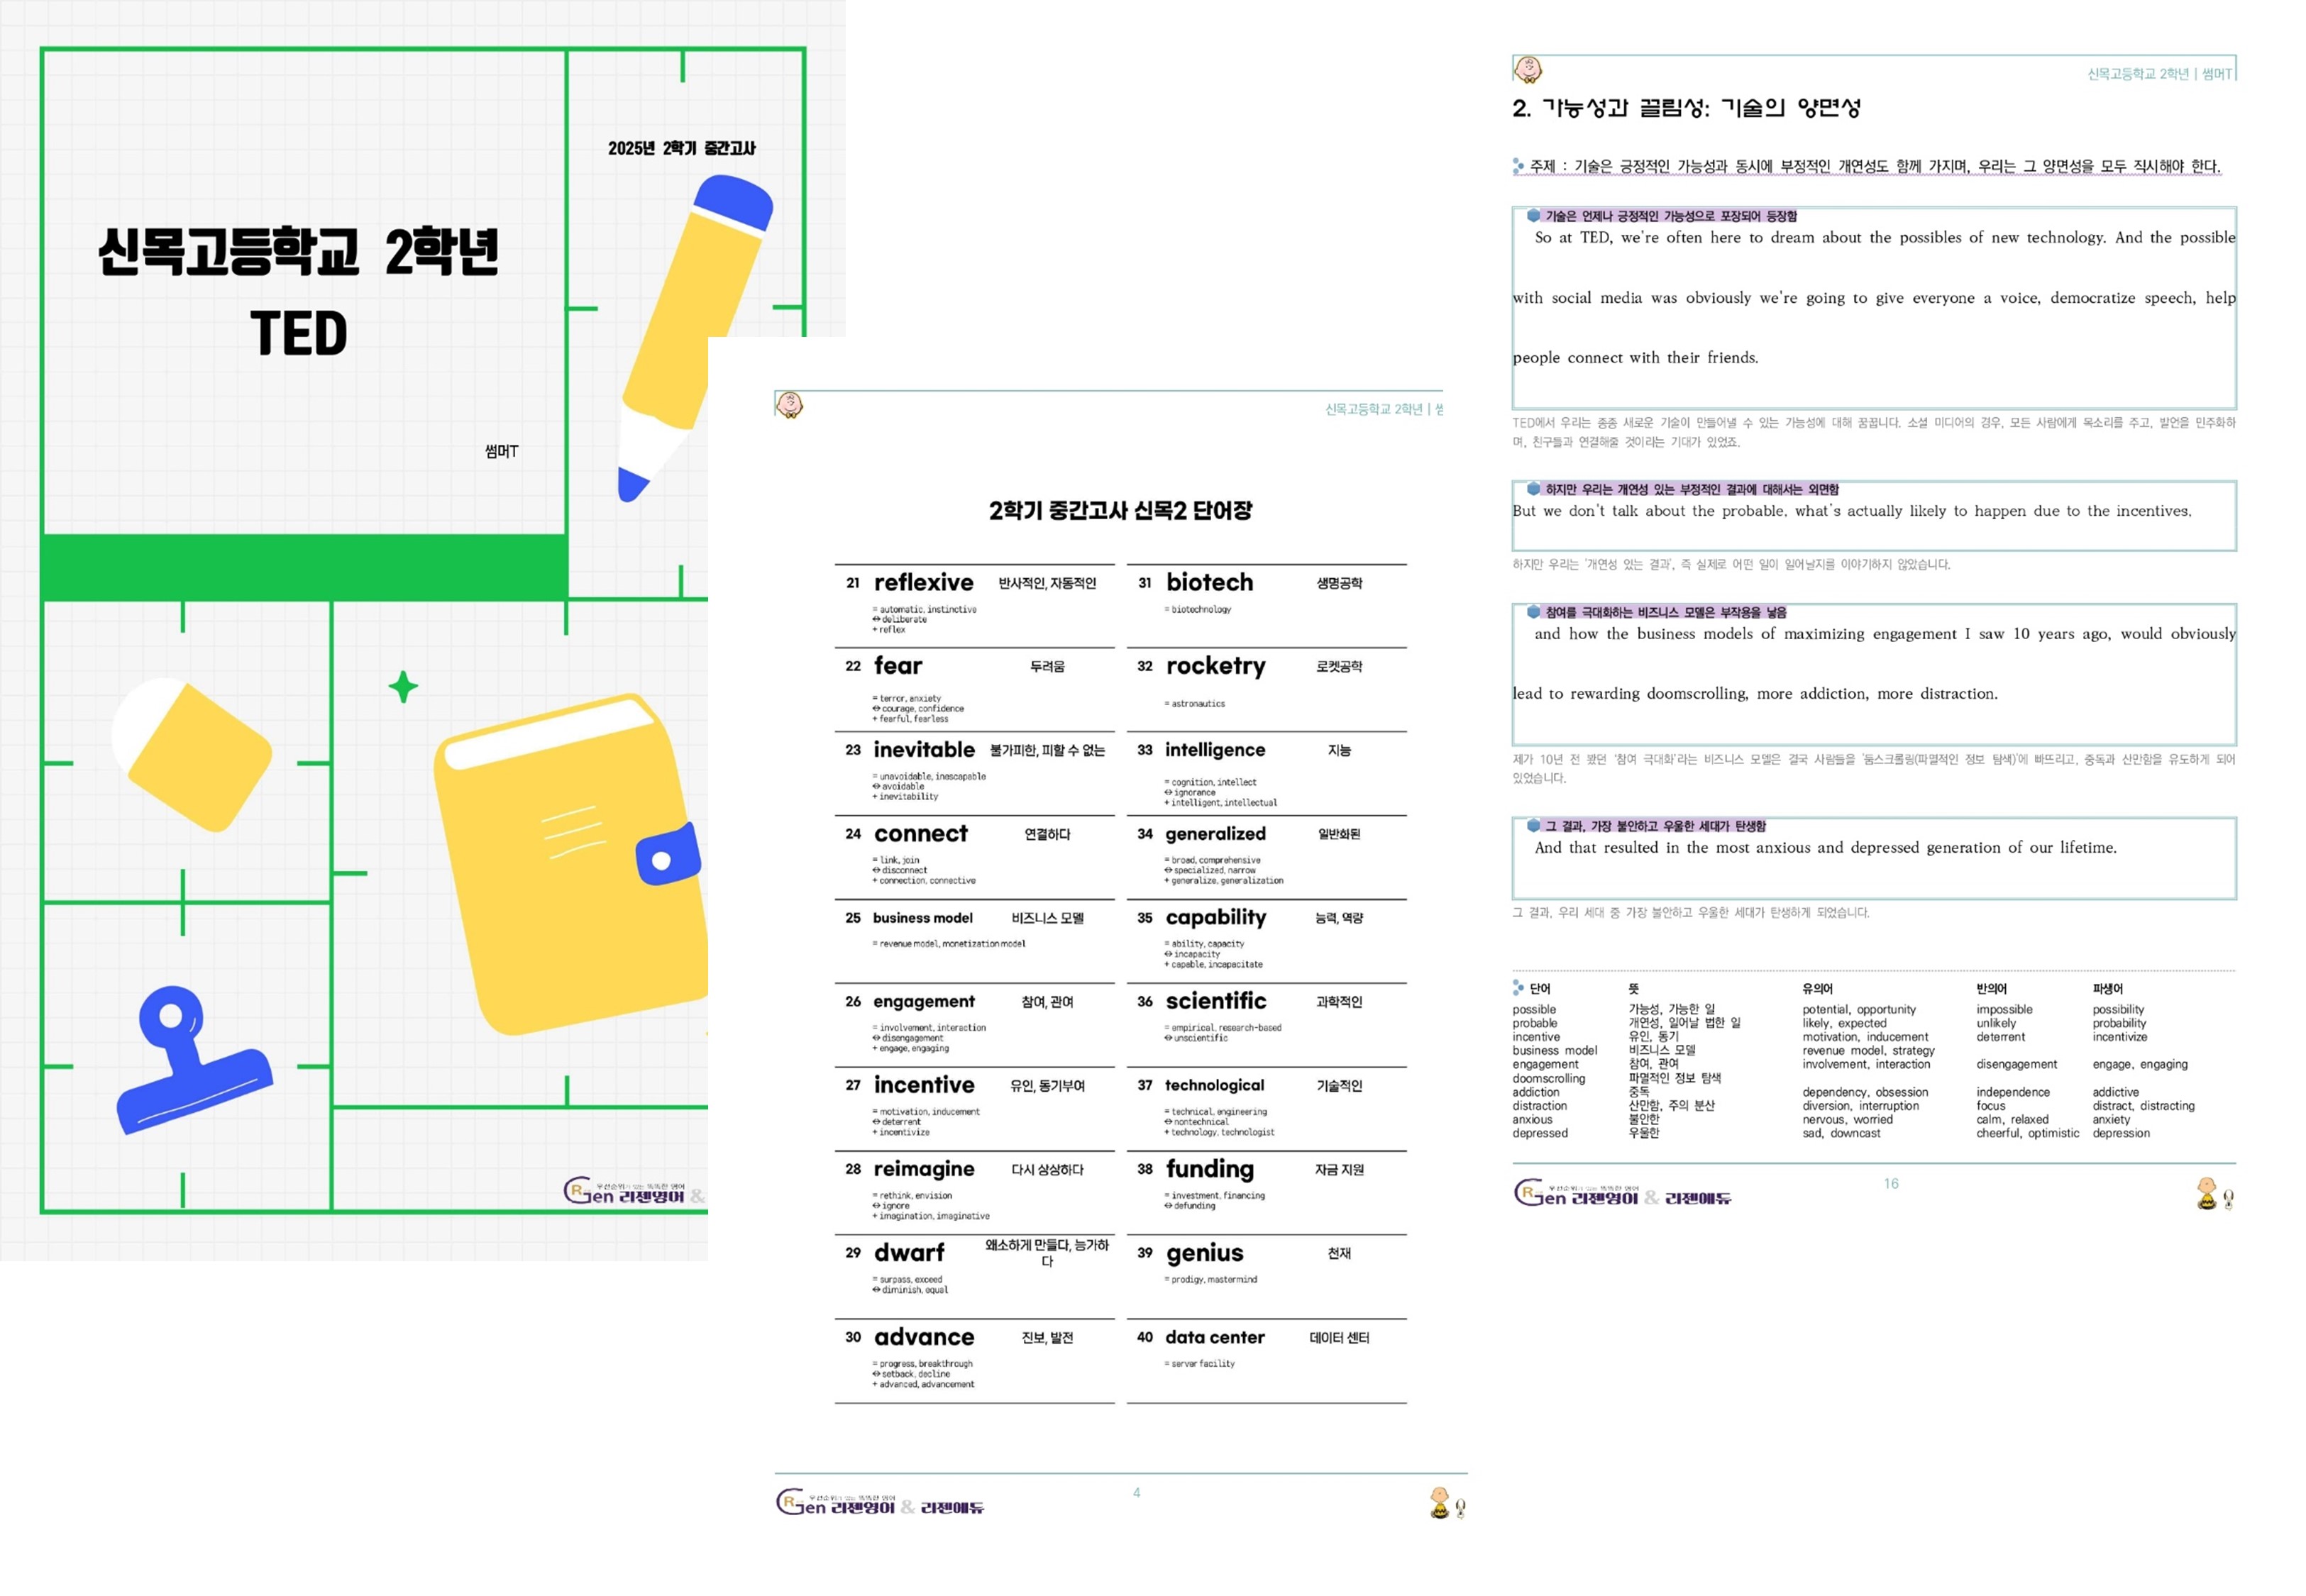The width and height of the screenshot is (2306, 1596).
Task: Click the vocabulary entry data center
Action: tap(1214, 1337)
